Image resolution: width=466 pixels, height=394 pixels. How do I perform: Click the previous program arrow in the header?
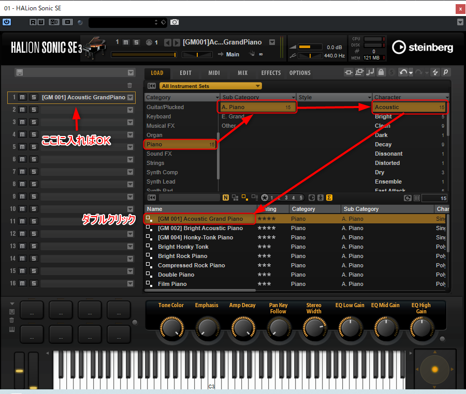click(x=168, y=43)
